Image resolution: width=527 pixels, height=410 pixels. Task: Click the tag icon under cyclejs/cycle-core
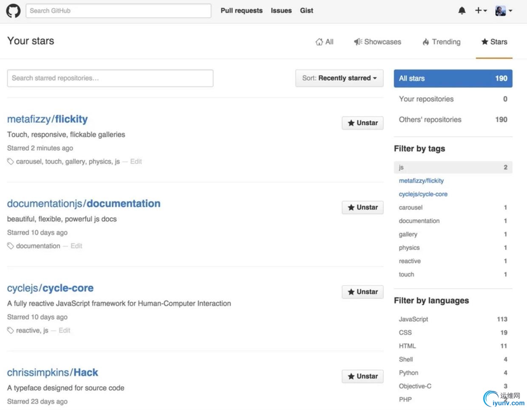point(10,330)
